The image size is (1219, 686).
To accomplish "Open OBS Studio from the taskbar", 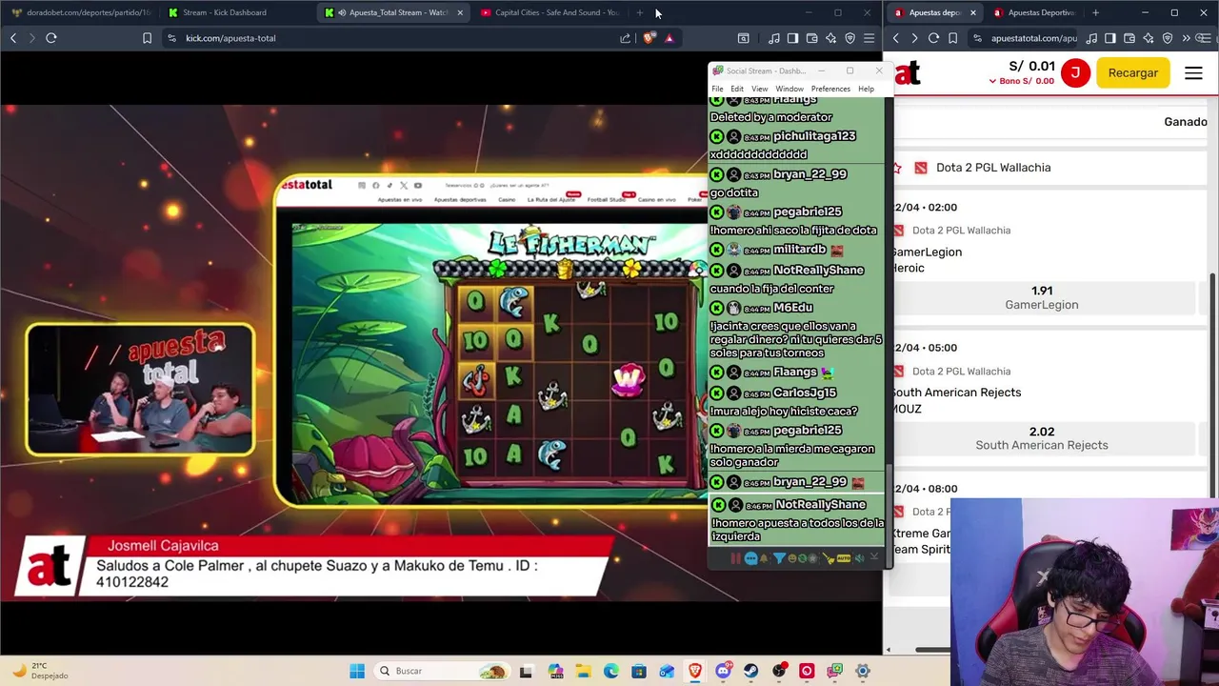I will [x=779, y=671].
